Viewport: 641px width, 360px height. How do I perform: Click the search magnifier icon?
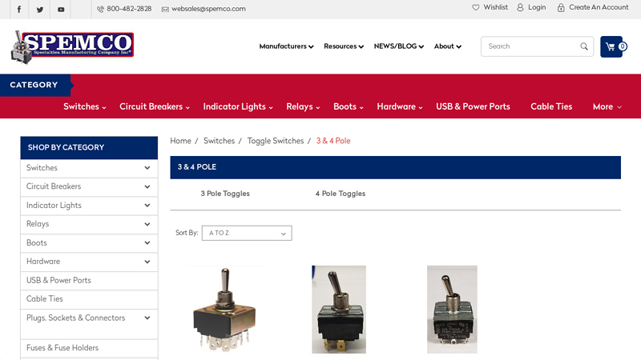584,46
